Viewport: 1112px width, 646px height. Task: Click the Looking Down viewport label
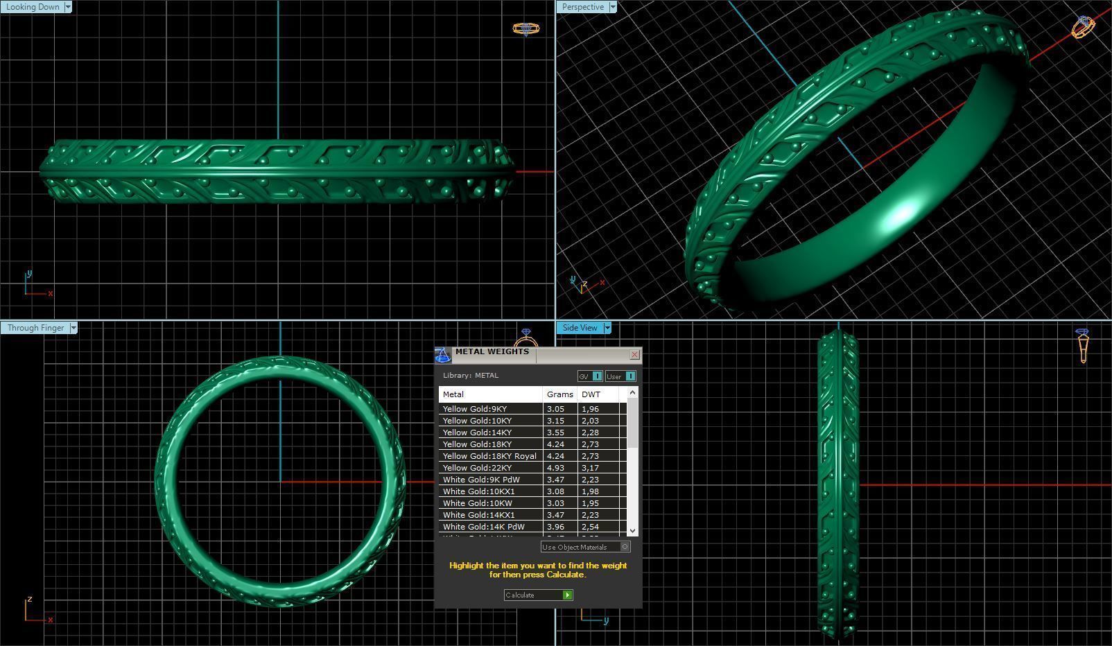(x=32, y=7)
